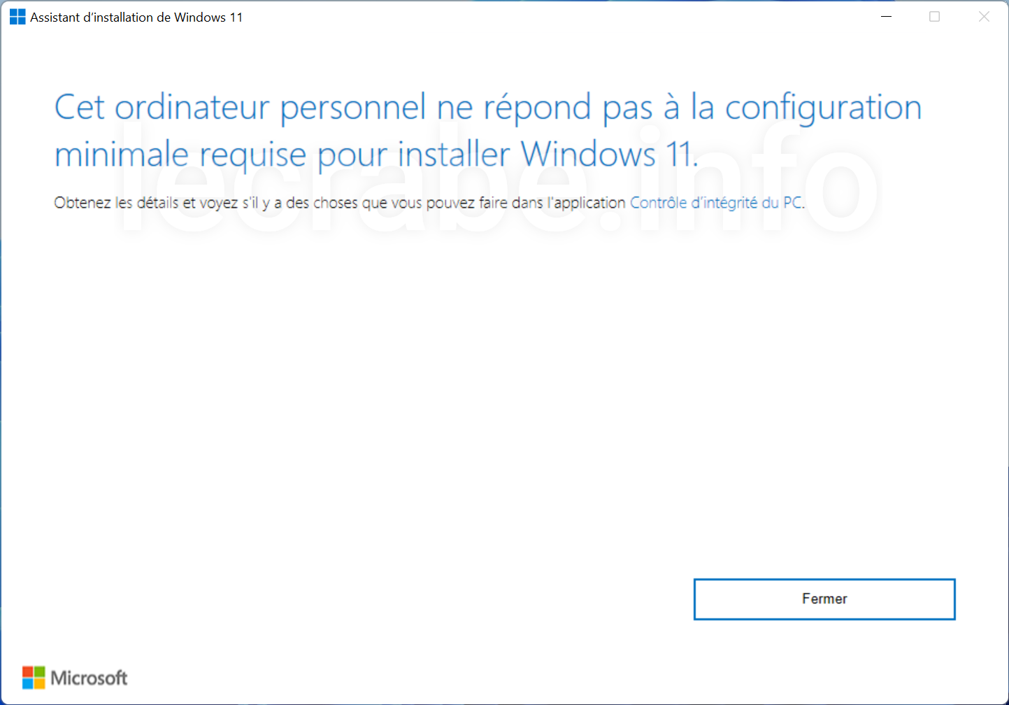1009x705 pixels.
Task: Click the word configuration in the heading
Action: pyautogui.click(x=823, y=109)
